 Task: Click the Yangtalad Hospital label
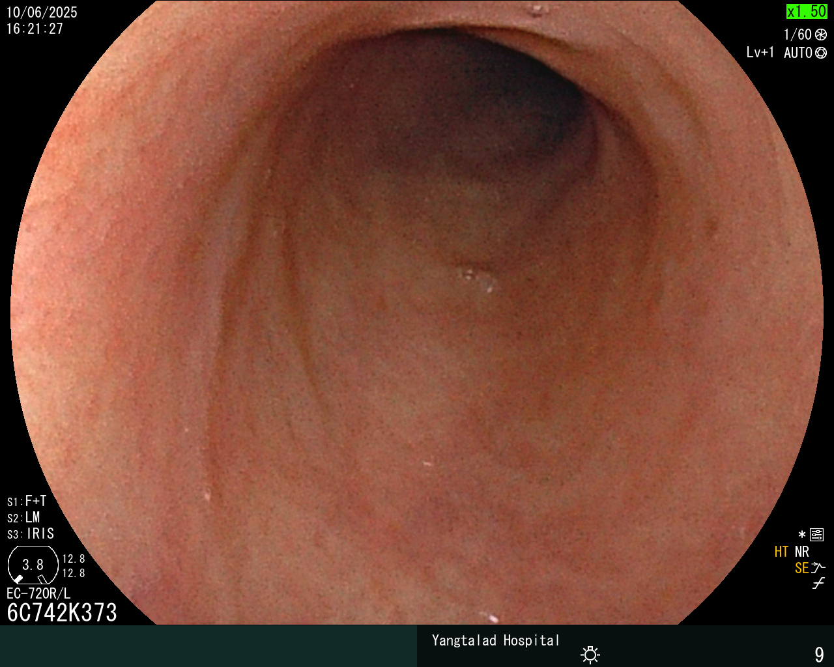496,640
